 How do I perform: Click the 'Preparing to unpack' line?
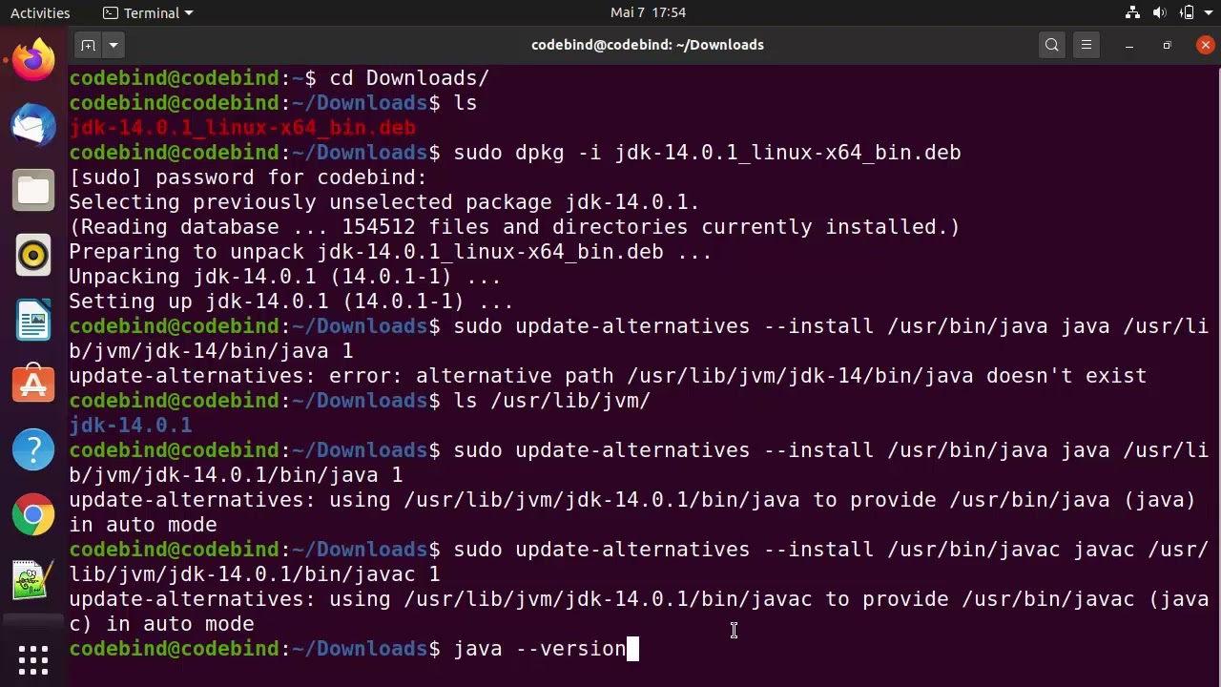[x=390, y=252]
